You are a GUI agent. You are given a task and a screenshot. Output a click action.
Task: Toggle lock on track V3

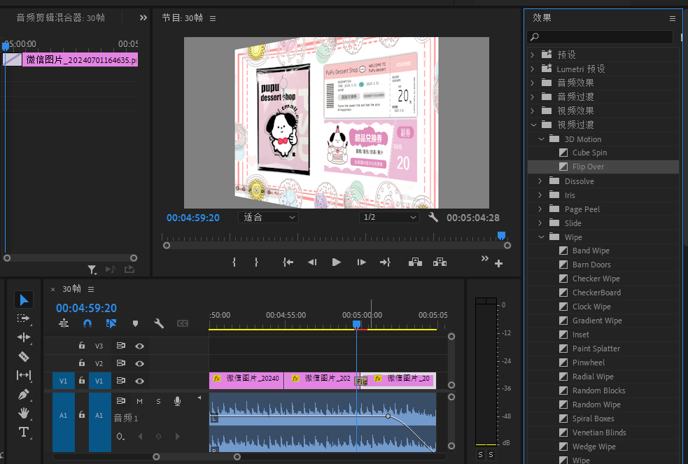(82, 346)
